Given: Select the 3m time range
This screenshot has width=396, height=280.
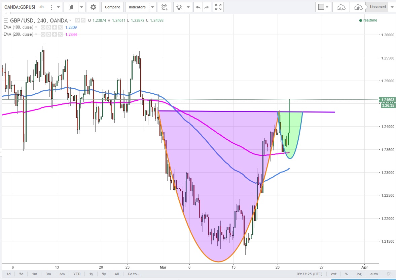Looking at the screenshot, I should pyautogui.click(x=48, y=274).
